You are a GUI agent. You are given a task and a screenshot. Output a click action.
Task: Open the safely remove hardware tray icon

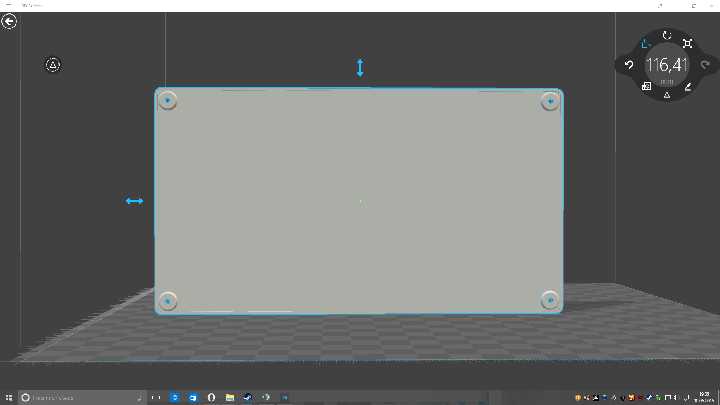point(658,397)
